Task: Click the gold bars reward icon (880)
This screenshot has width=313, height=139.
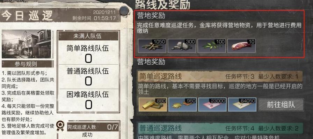Action: (153, 104)
